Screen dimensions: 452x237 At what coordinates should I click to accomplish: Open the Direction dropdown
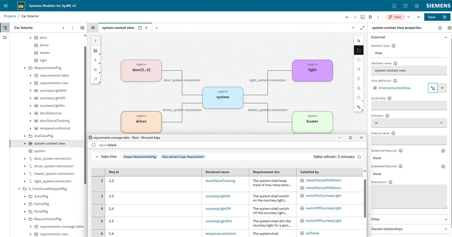(x=409, y=123)
